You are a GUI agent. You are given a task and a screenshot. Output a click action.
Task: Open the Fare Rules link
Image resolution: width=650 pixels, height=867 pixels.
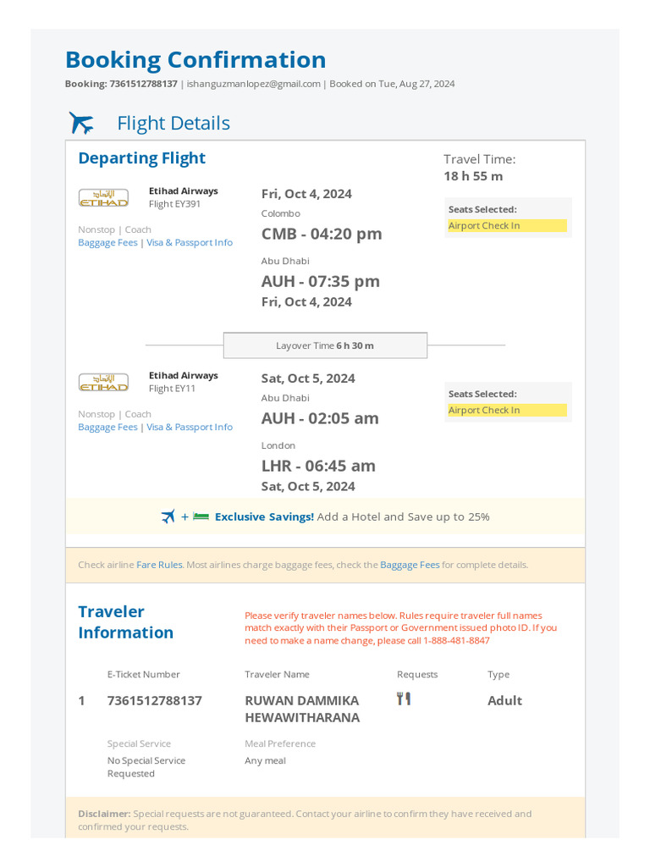point(159,565)
